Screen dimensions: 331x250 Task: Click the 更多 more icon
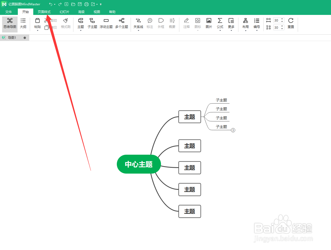pos(231,21)
